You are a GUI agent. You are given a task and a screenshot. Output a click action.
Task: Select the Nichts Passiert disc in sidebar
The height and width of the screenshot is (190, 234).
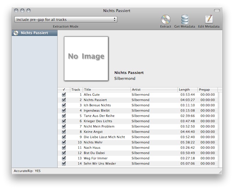pos(34,33)
